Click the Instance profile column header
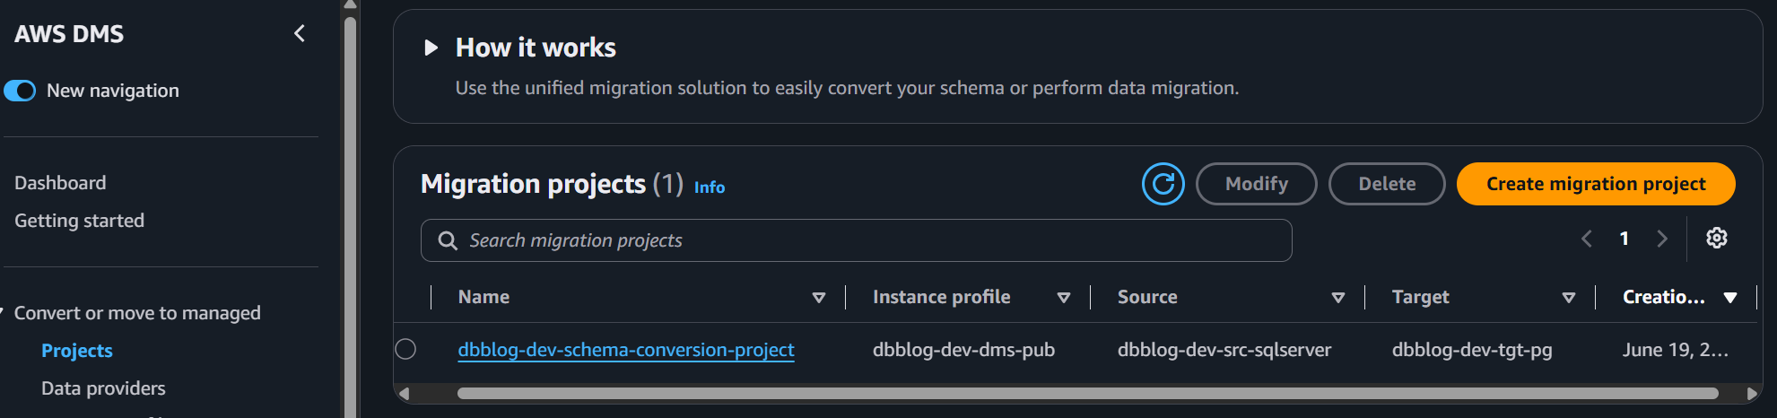The image size is (1777, 418). coord(941,297)
